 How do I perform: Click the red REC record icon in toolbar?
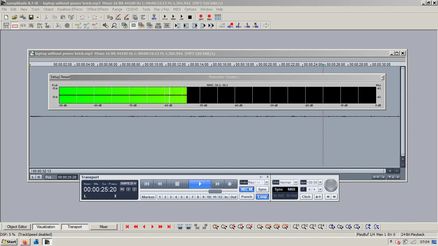pyautogui.click(x=209, y=17)
